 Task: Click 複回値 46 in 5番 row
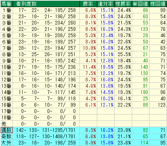tap(163, 35)
